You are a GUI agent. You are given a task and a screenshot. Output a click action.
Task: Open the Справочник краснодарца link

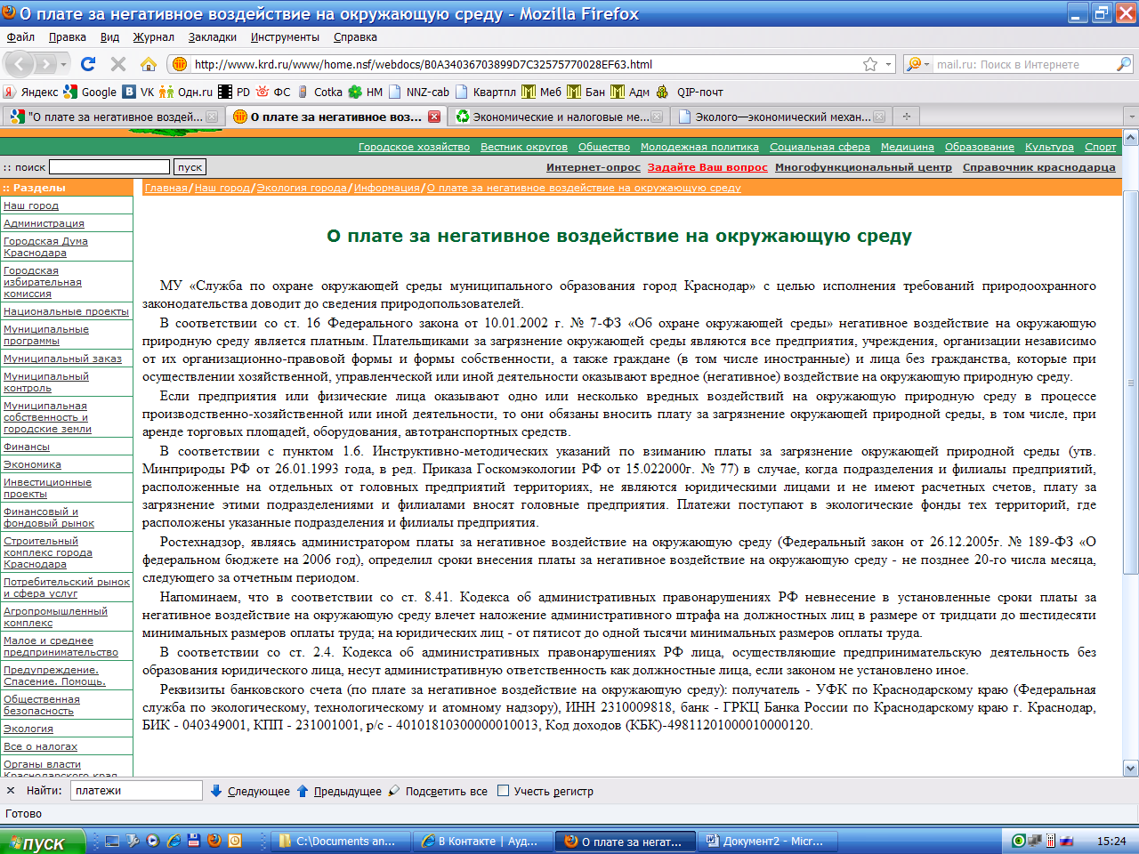(x=1039, y=167)
